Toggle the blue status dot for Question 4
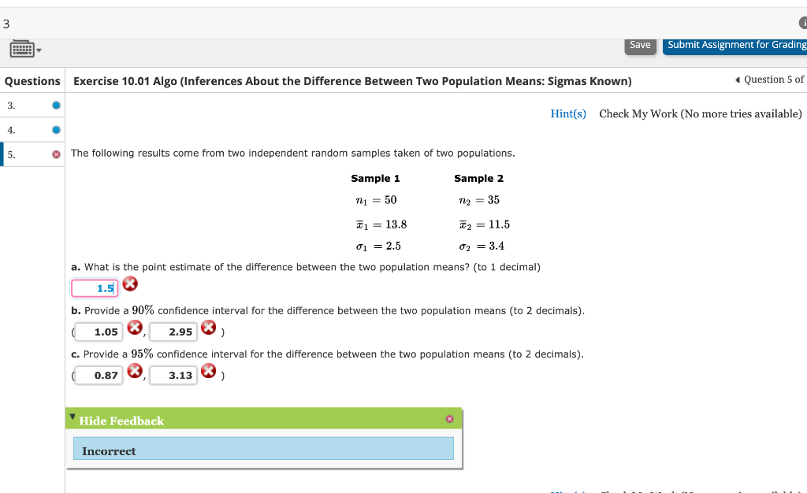Image resolution: width=807 pixels, height=493 pixels. pyautogui.click(x=54, y=129)
